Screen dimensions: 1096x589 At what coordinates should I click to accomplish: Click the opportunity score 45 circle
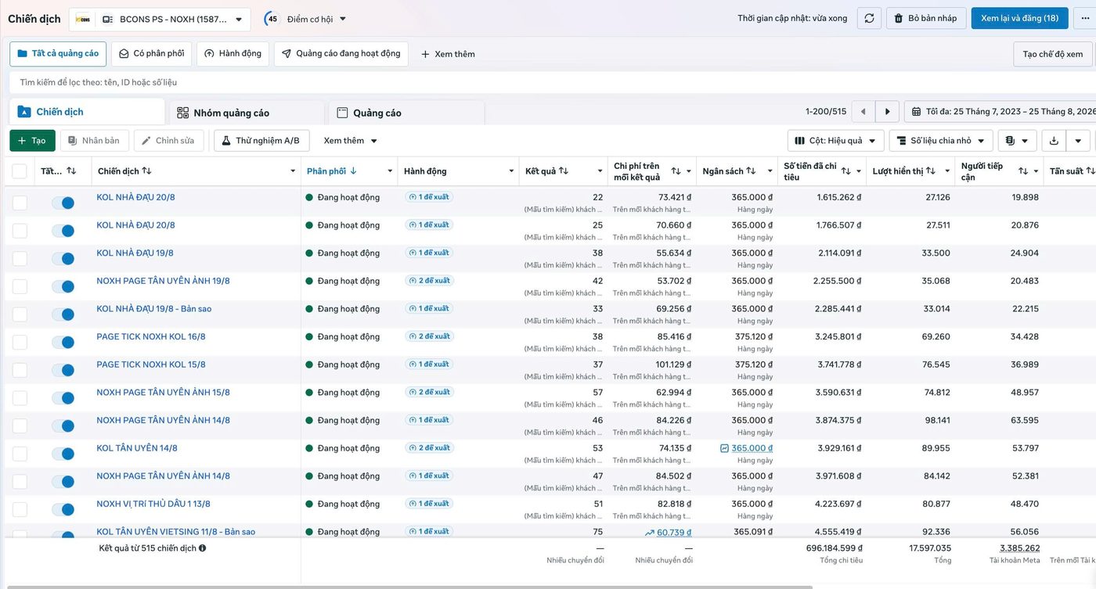(272, 19)
